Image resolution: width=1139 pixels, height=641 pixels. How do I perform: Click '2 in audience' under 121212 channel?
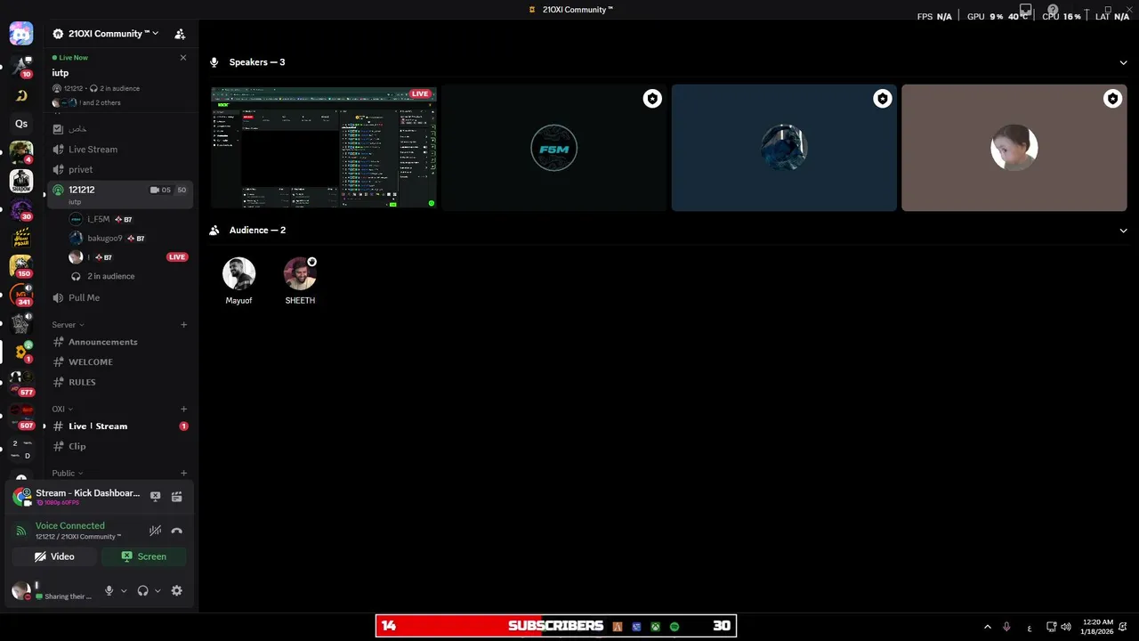pyautogui.click(x=110, y=276)
